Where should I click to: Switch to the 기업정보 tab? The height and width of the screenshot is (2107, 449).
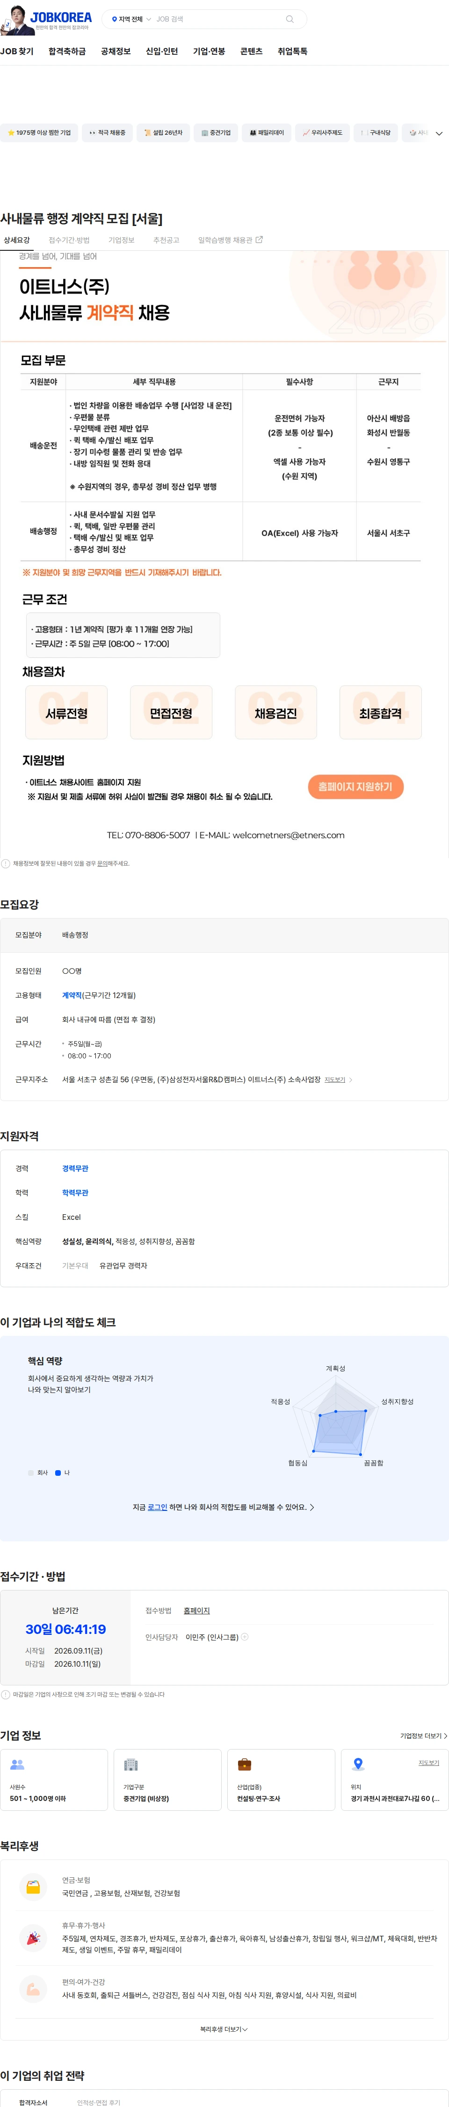coord(121,241)
